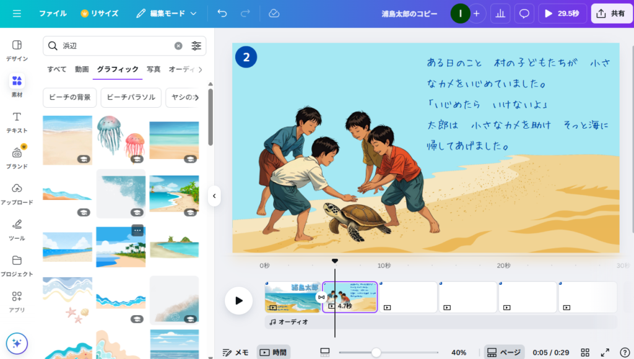Select the Japanese story text block on canvas
Viewport: 634px width, 359px height.
(x=519, y=105)
